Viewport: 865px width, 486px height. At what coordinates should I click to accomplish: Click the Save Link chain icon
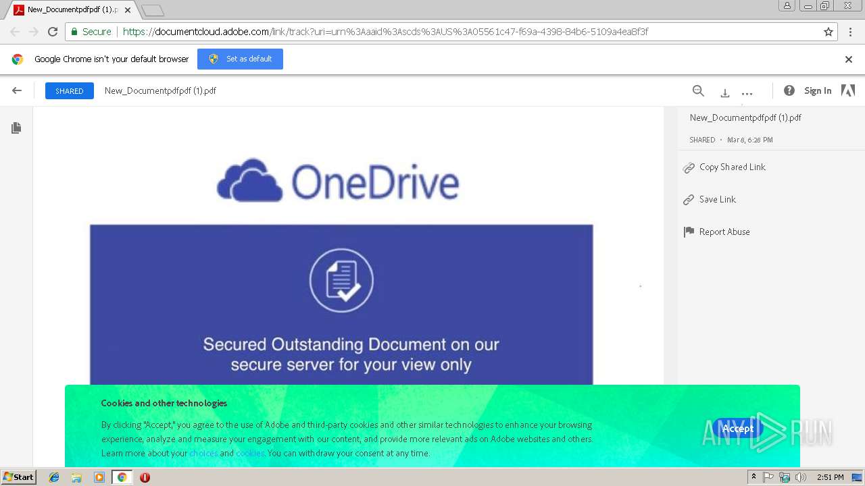(689, 200)
